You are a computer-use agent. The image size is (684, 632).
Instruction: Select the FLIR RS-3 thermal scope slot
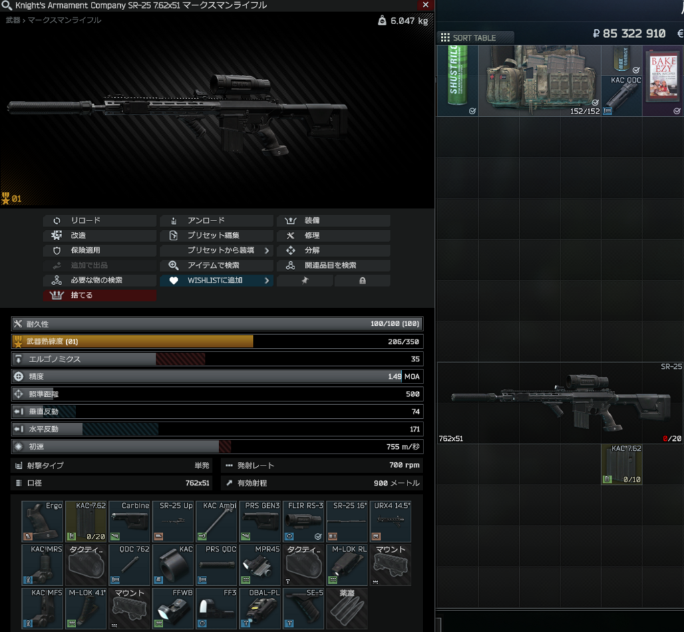coord(304,521)
